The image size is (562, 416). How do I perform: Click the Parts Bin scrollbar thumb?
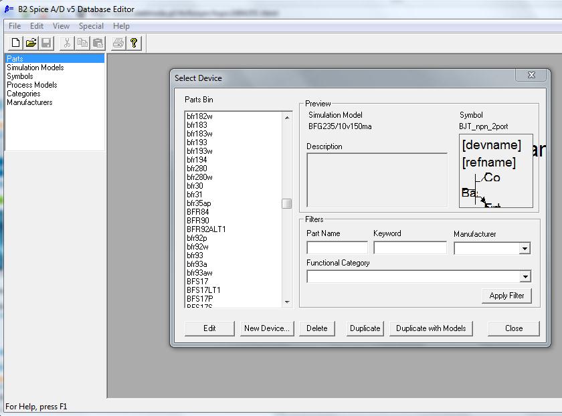[287, 203]
